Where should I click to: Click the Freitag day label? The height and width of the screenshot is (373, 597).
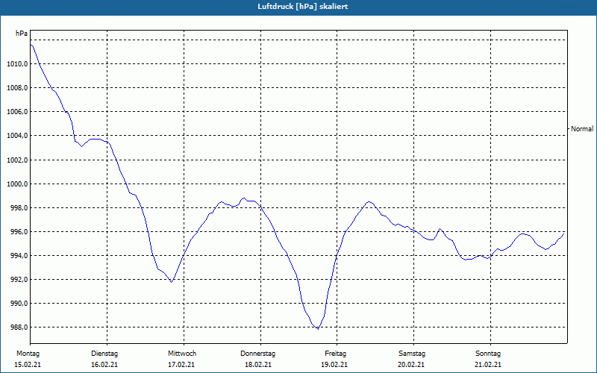click(x=335, y=354)
